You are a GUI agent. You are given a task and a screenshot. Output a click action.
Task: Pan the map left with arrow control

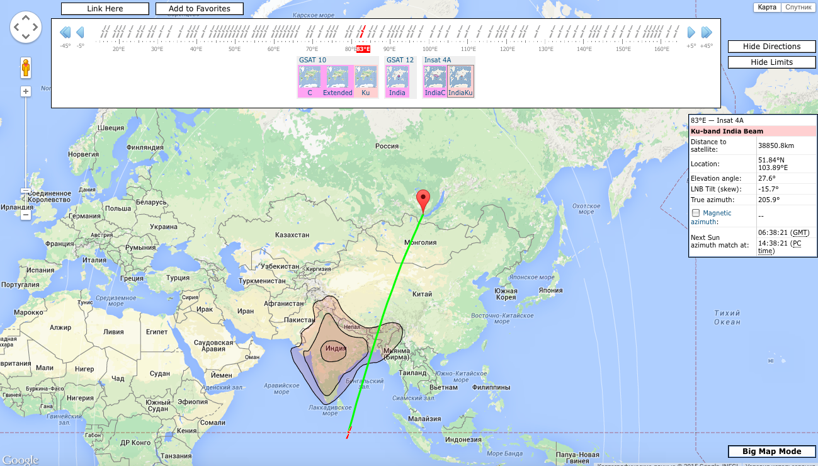[x=16, y=28]
